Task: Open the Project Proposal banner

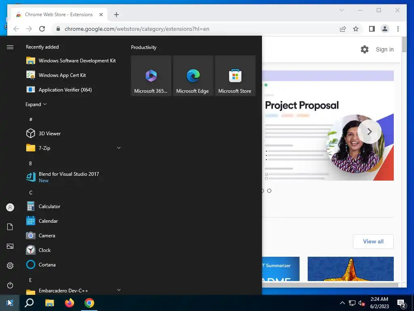Action: point(327,126)
